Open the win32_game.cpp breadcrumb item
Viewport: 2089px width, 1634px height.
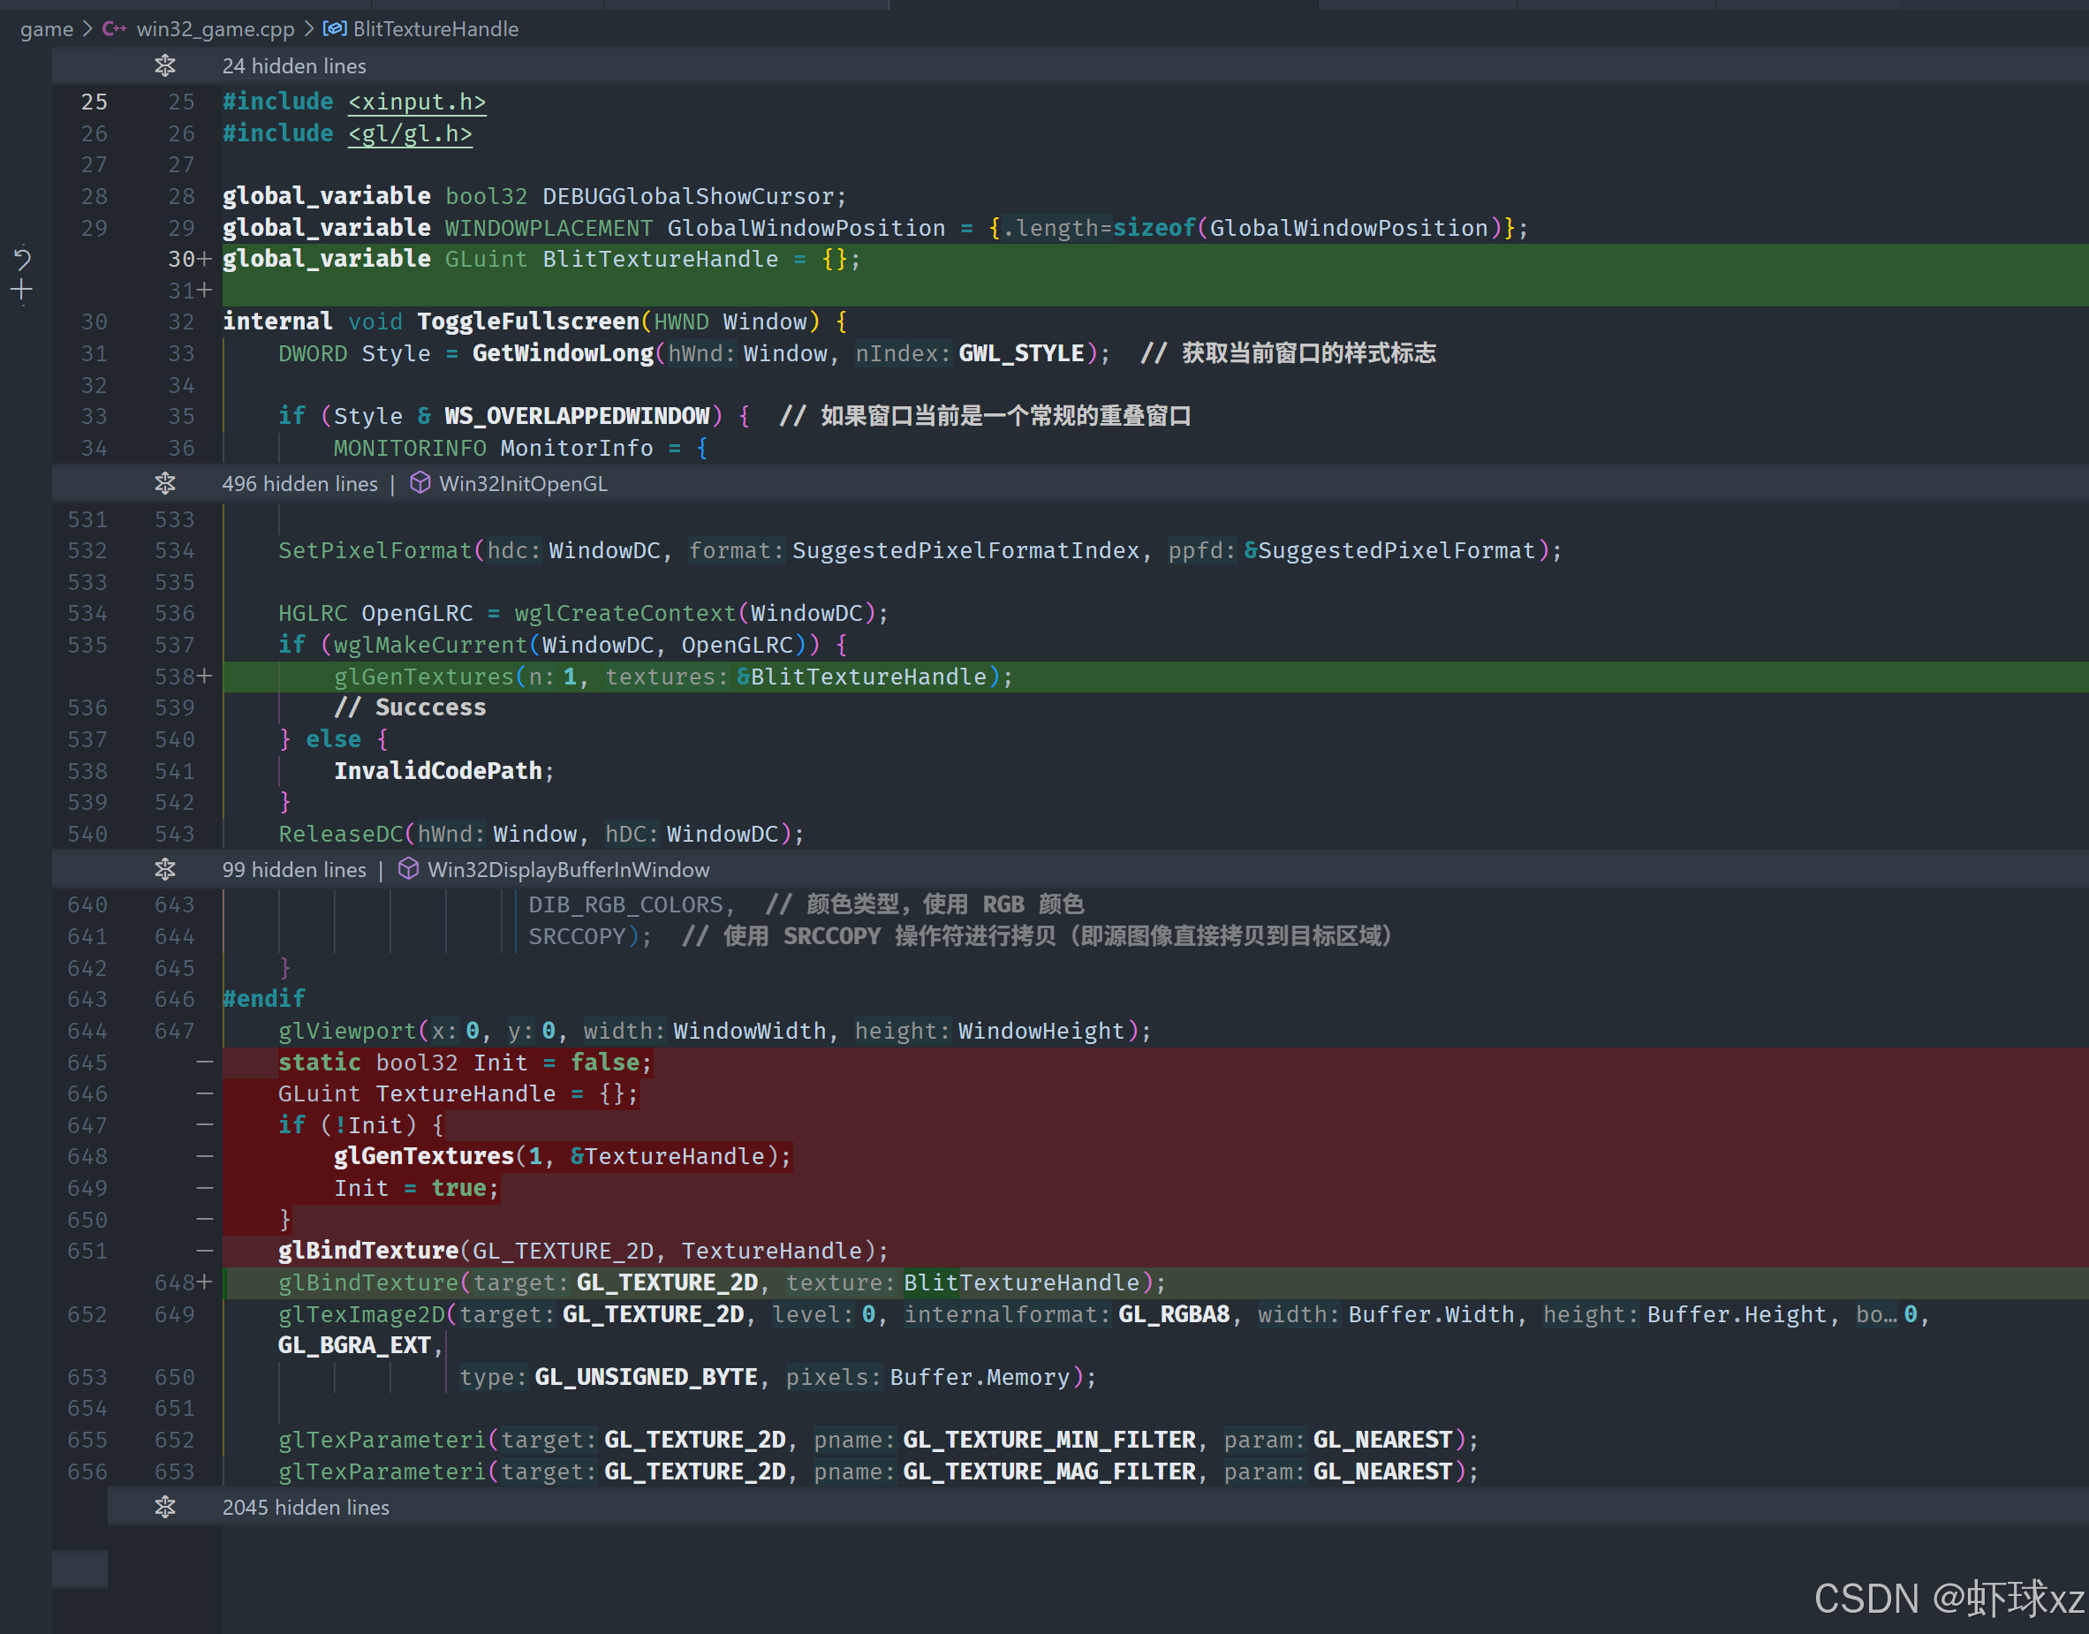[216, 28]
